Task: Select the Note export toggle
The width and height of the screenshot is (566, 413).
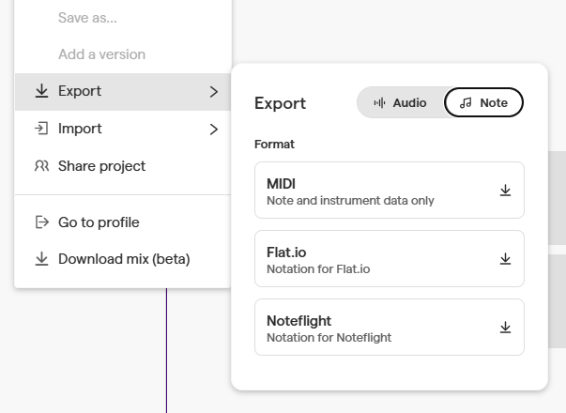Action: click(x=483, y=103)
